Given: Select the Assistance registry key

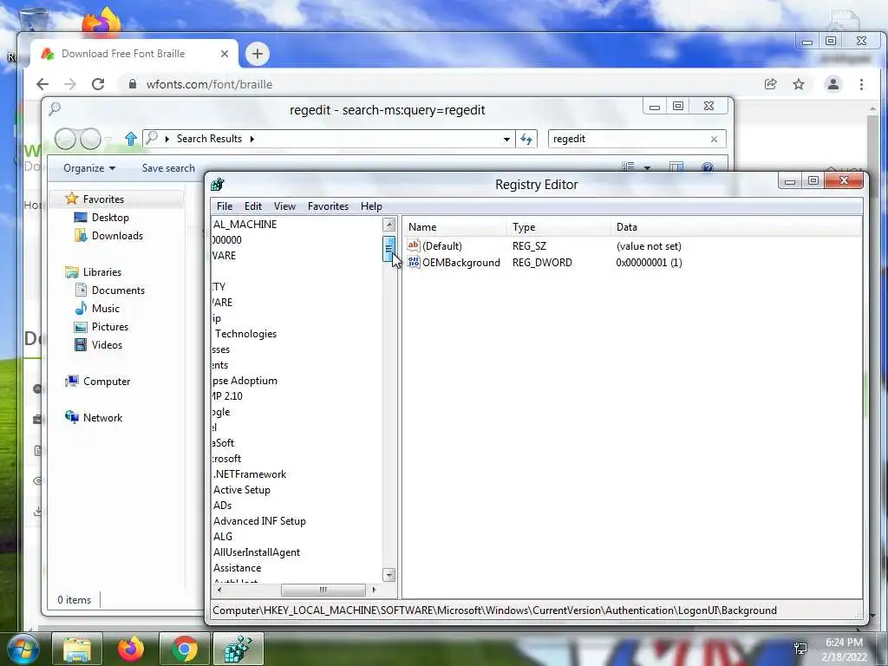Looking at the screenshot, I should click(238, 568).
